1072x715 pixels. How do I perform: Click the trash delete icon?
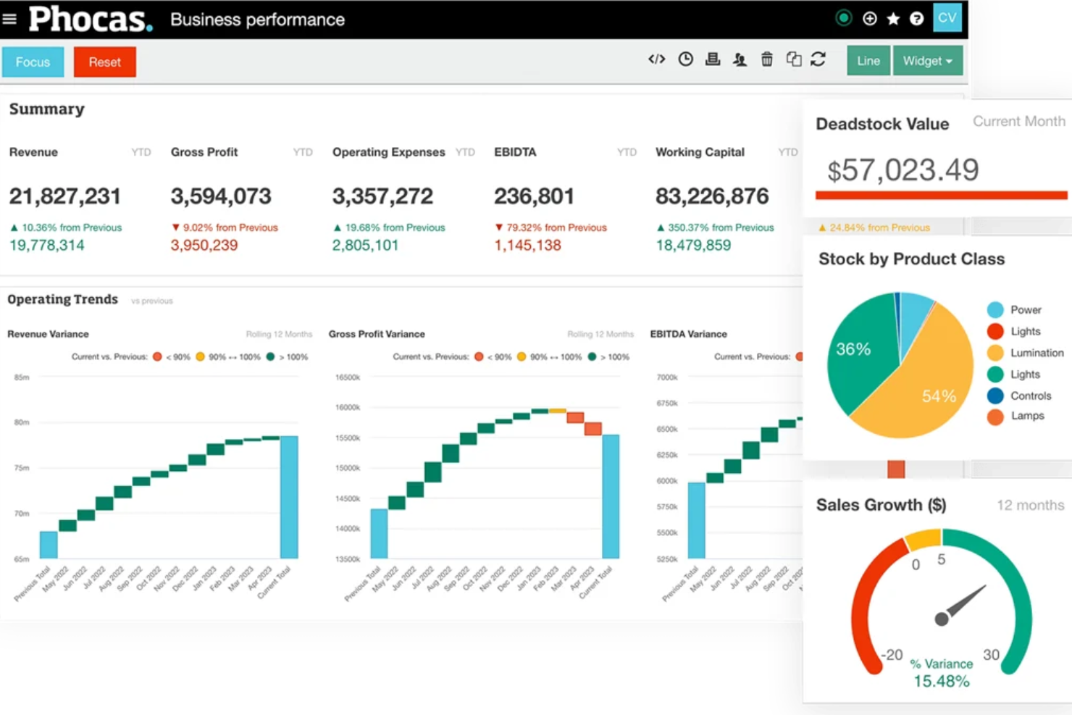pos(767,59)
